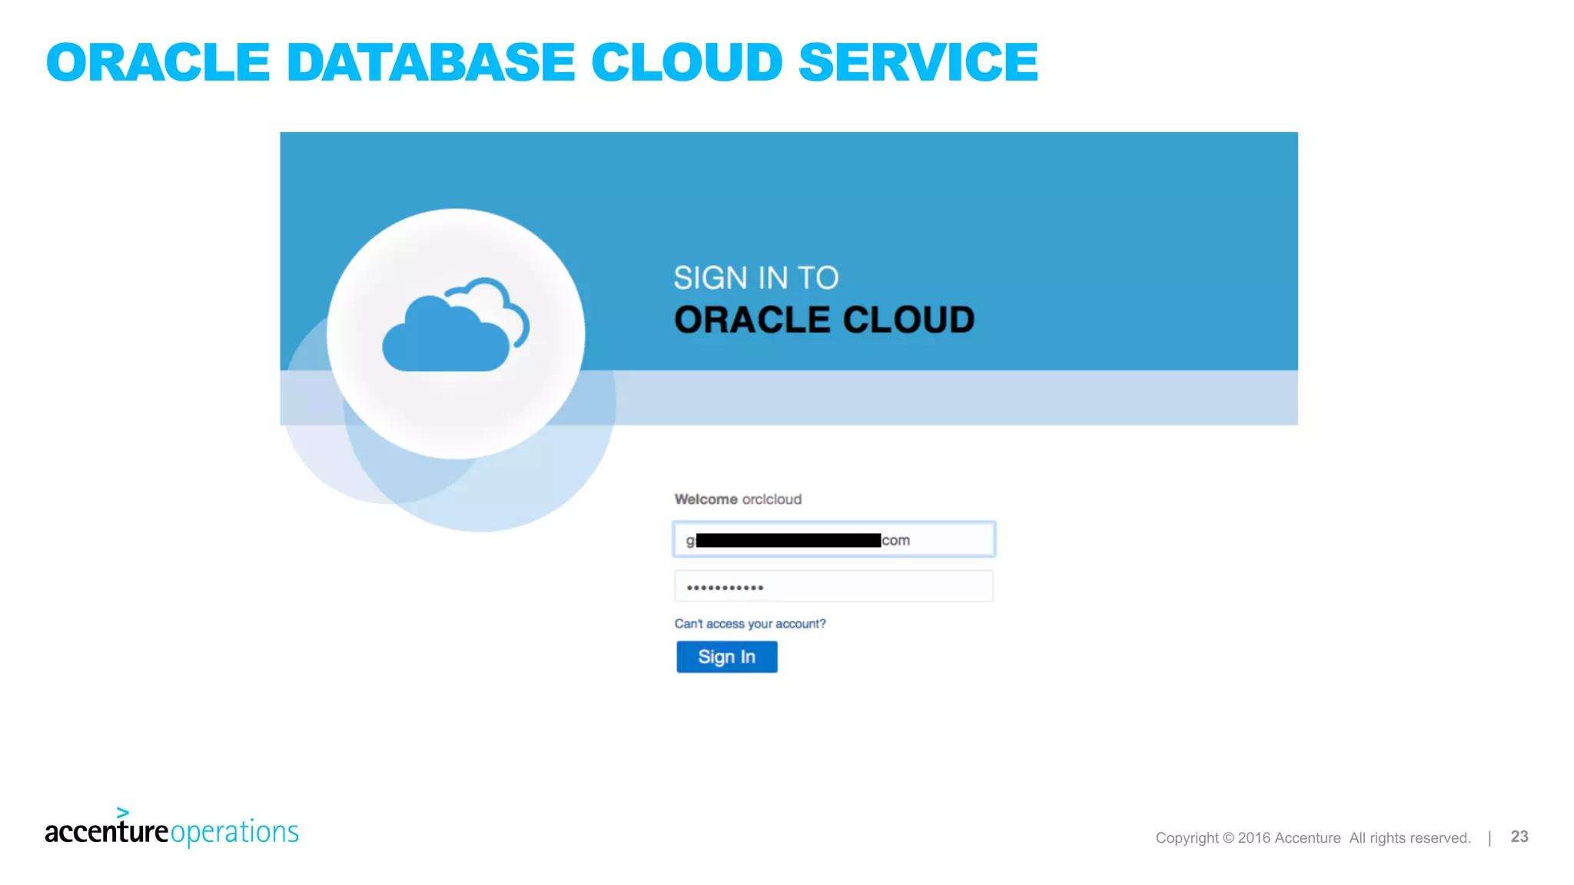Click the slide page number 23

click(1519, 837)
